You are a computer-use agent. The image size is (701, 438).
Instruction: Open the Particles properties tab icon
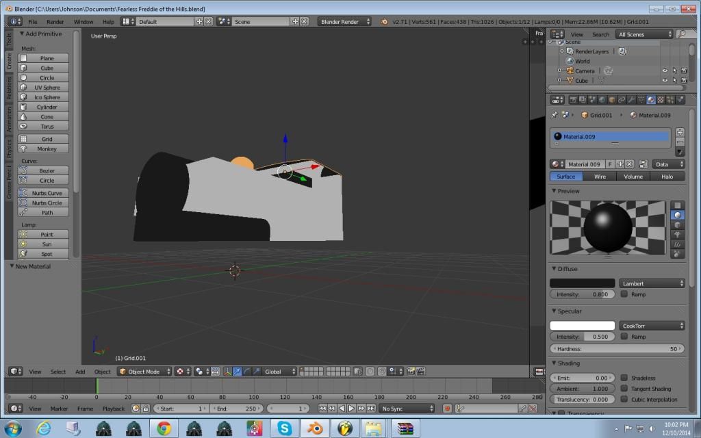point(671,100)
